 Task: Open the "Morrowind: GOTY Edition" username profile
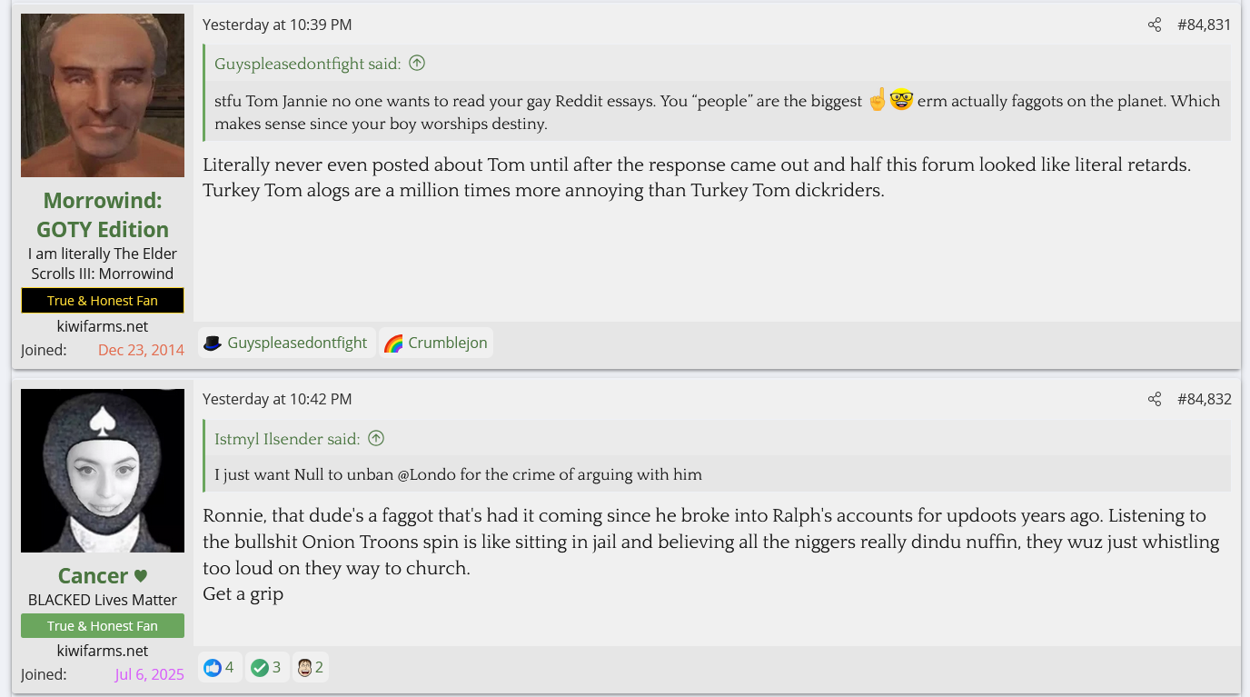click(103, 214)
